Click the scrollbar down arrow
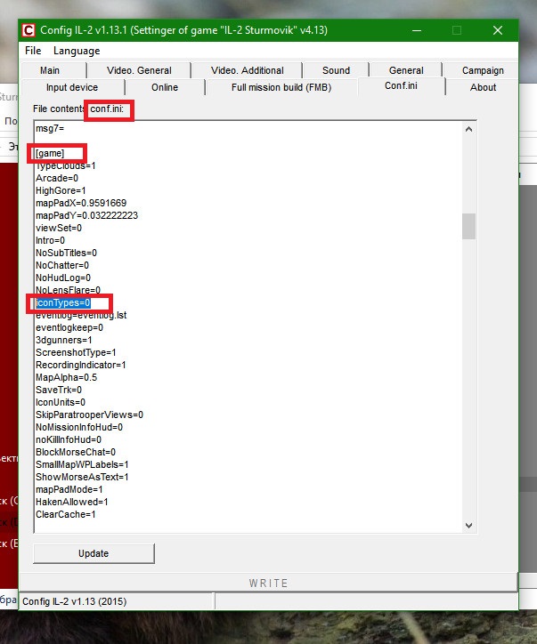 [x=468, y=526]
